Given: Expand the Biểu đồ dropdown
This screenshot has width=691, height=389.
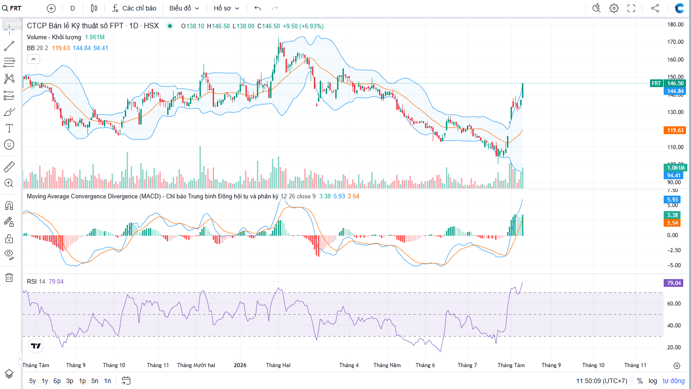Looking at the screenshot, I should (x=184, y=8).
